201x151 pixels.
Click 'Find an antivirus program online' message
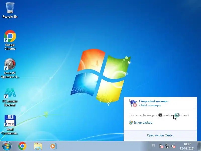159,115
